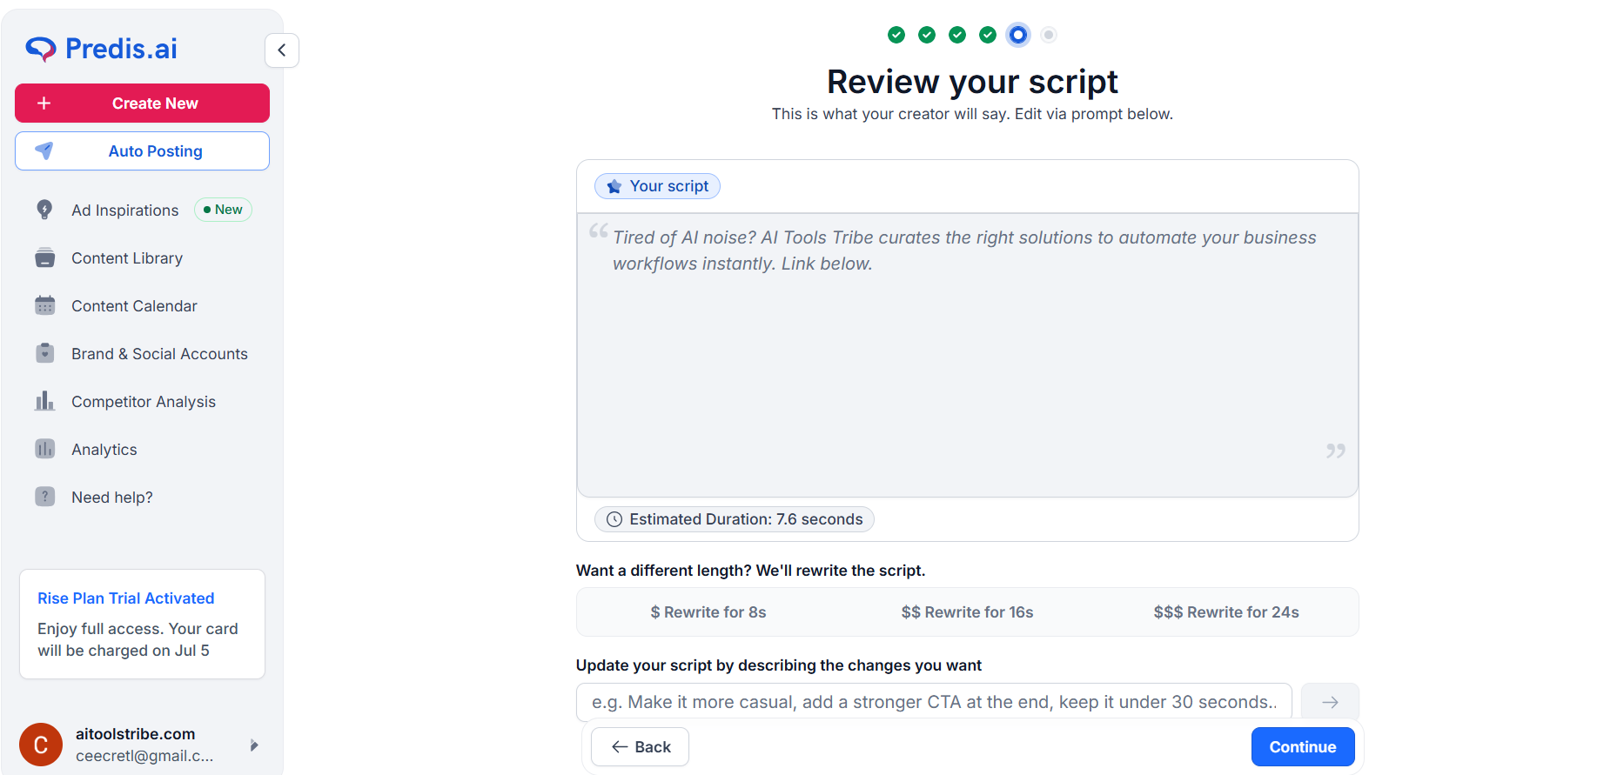The image size is (1624, 775).
Task: Click the current fifth step indicator
Action: pyautogui.click(x=1018, y=35)
